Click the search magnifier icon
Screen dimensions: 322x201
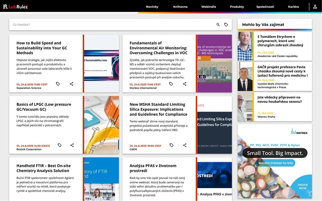point(218,25)
